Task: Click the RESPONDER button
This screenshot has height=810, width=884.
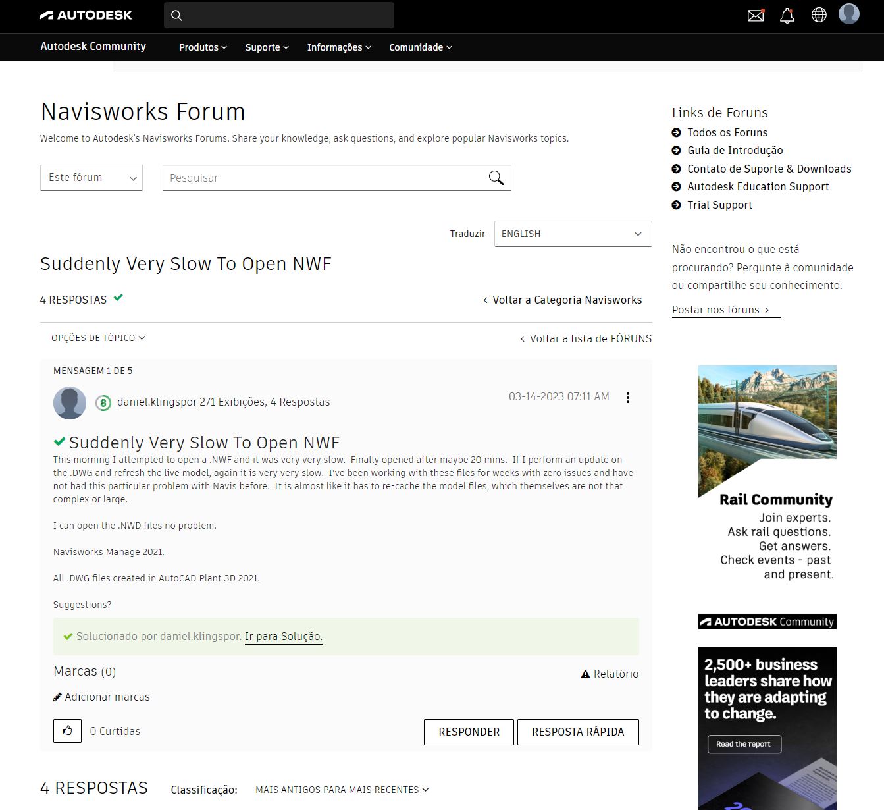Action: pyautogui.click(x=469, y=732)
